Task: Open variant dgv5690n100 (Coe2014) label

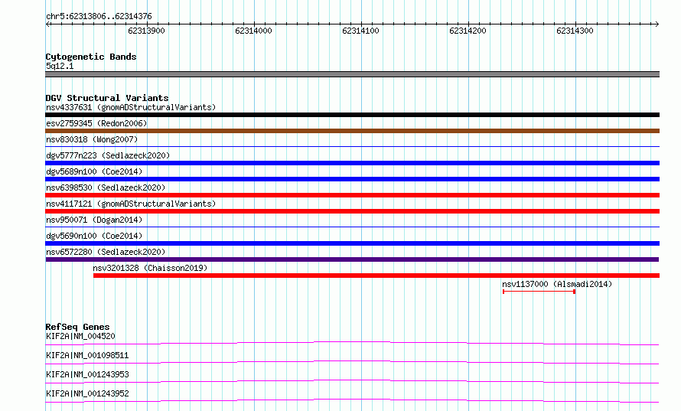Action: [94, 236]
